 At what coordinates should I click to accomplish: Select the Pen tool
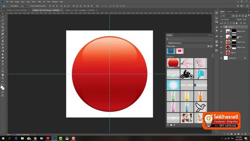click(3, 61)
